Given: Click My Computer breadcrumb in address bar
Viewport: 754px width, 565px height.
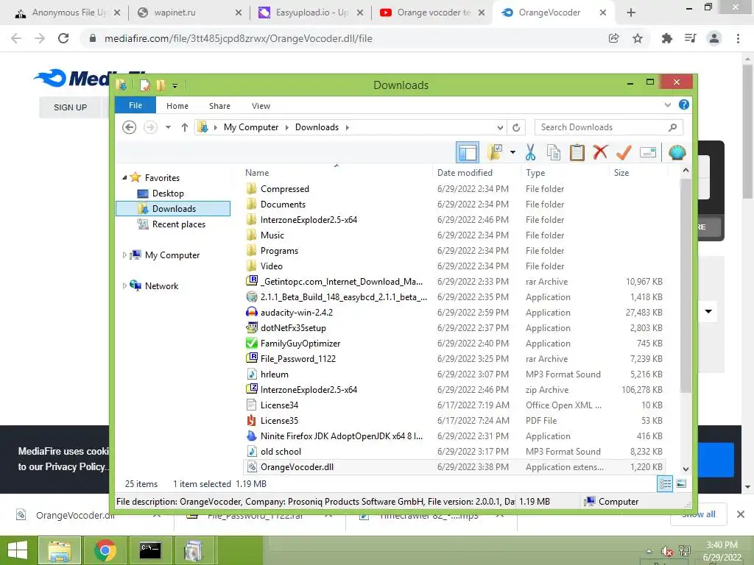Looking at the screenshot, I should 251,127.
